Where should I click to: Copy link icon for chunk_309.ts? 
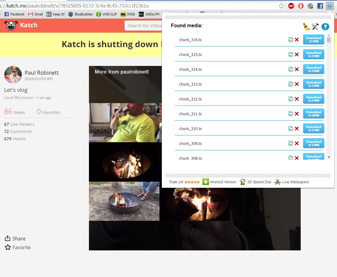pyautogui.click(x=291, y=144)
